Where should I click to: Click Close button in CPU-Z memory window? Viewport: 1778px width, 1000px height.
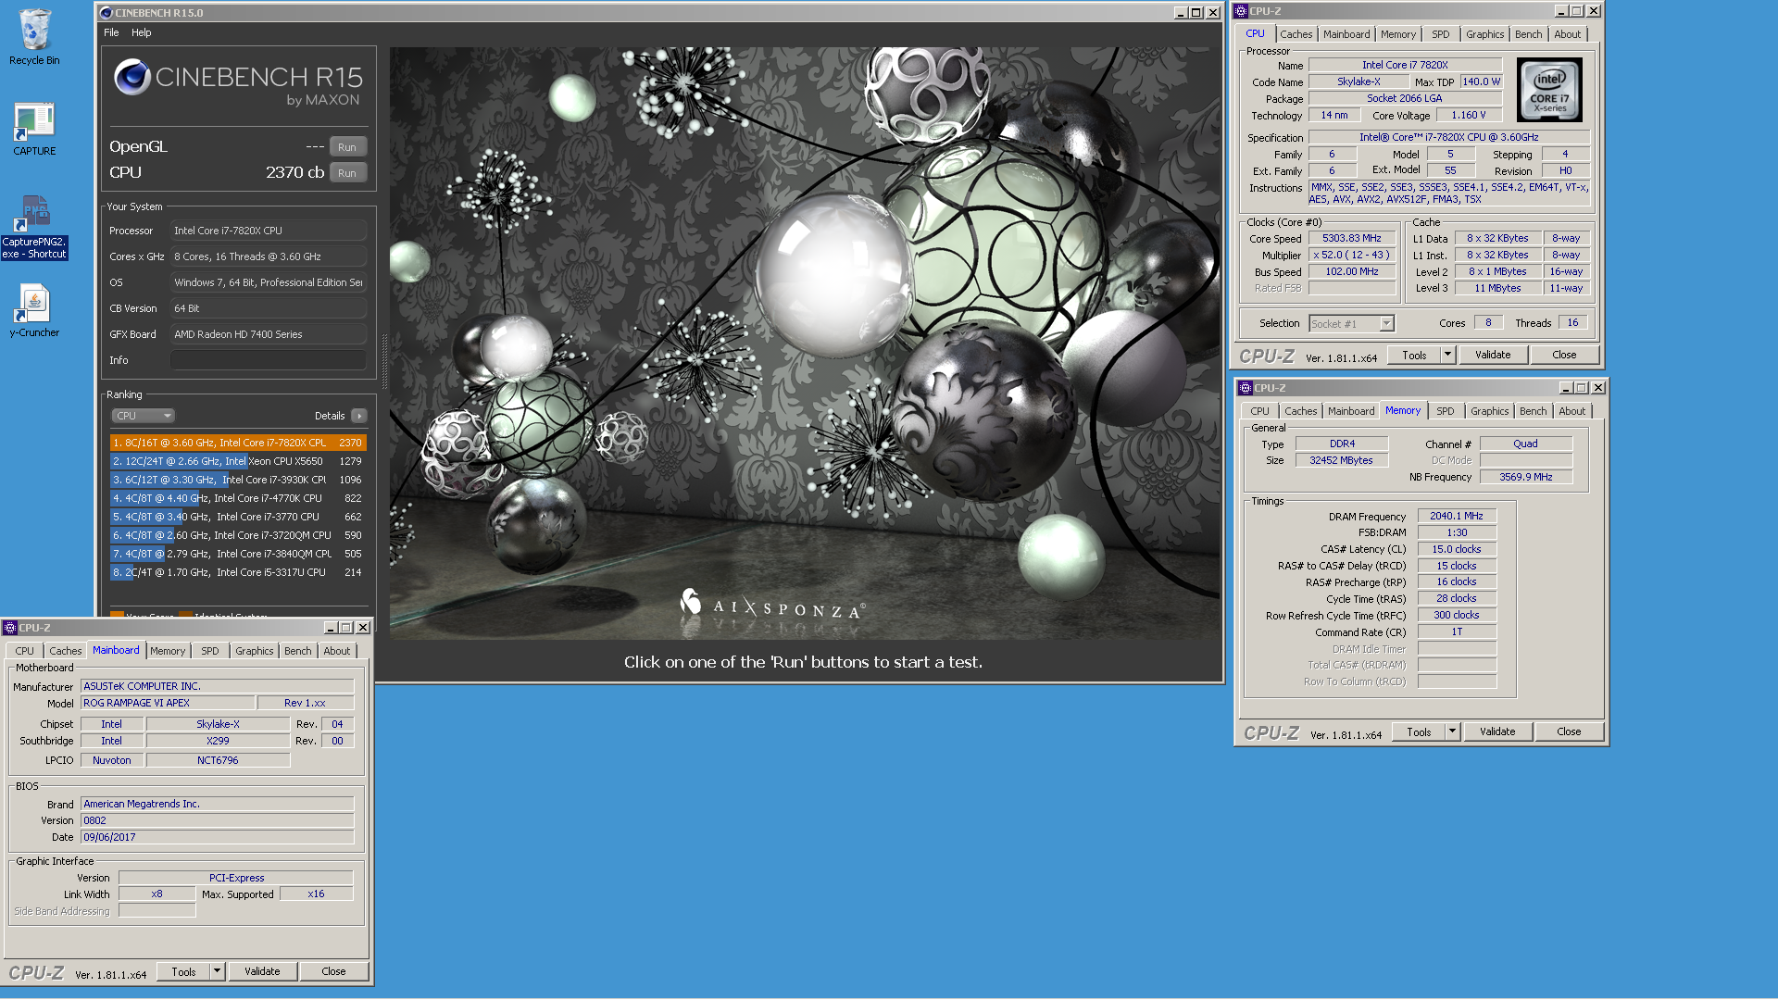tap(1569, 731)
